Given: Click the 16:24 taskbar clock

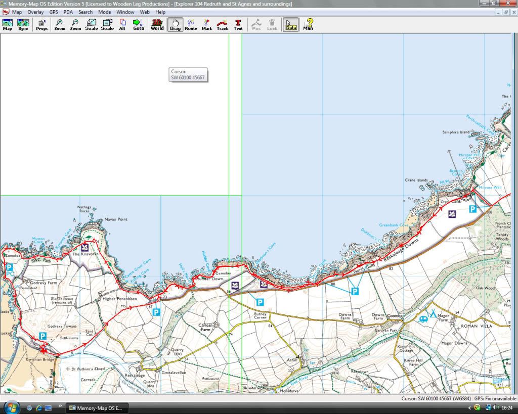Looking at the screenshot, I should (507, 408).
